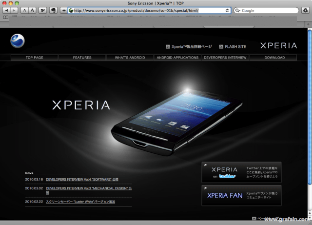Increase text size with large A button

[32, 10]
